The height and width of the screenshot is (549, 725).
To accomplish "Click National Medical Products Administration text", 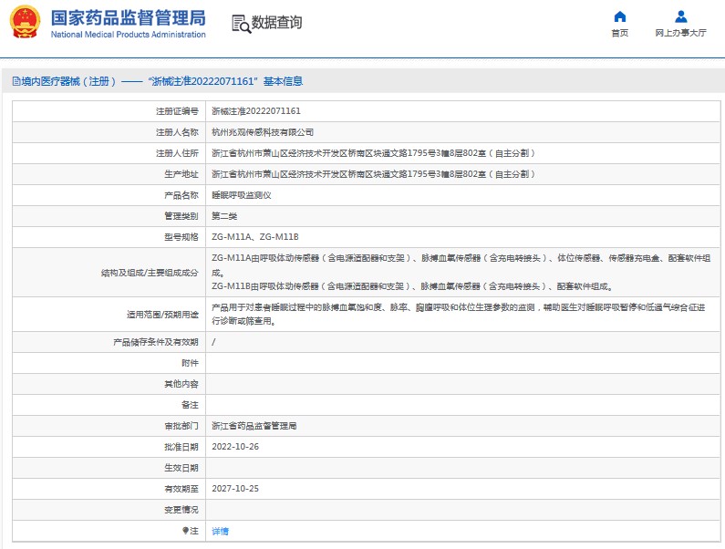I will click(x=128, y=35).
